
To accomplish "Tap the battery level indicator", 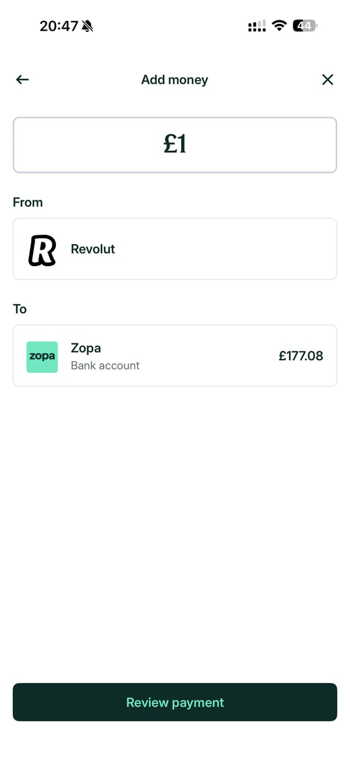I will [305, 26].
